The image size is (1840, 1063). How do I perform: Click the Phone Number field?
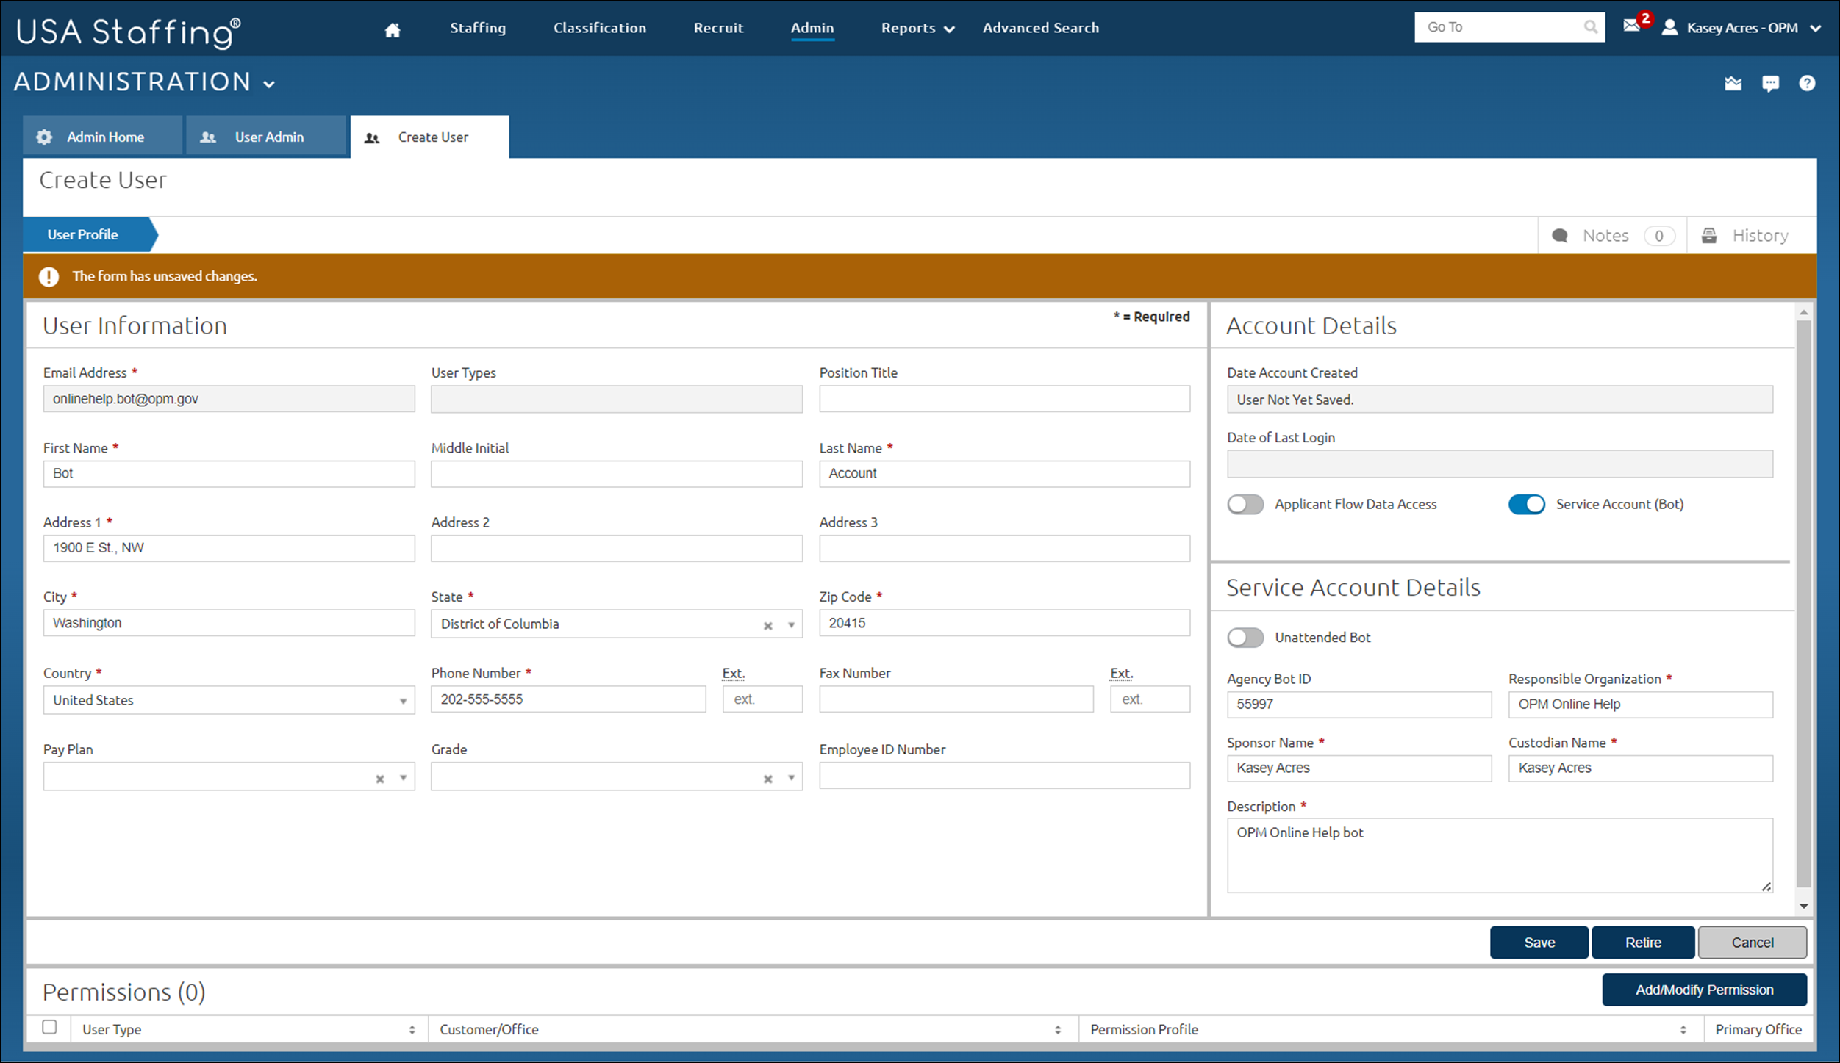pos(568,699)
